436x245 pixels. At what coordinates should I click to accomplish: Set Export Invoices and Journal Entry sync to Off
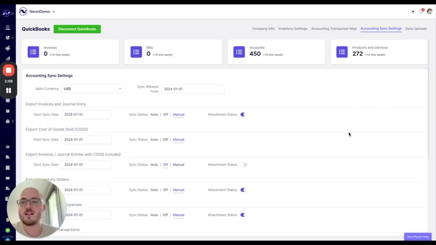165,115
